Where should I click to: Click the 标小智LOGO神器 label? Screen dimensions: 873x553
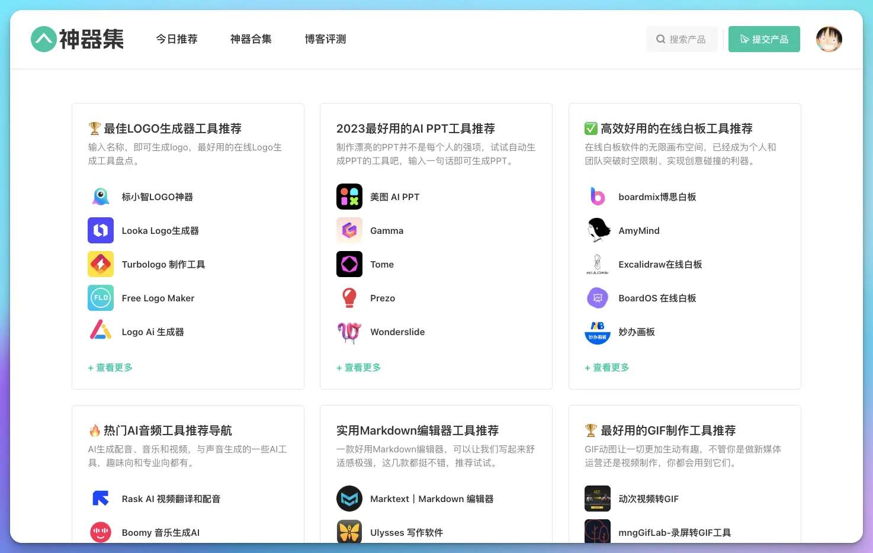click(158, 197)
